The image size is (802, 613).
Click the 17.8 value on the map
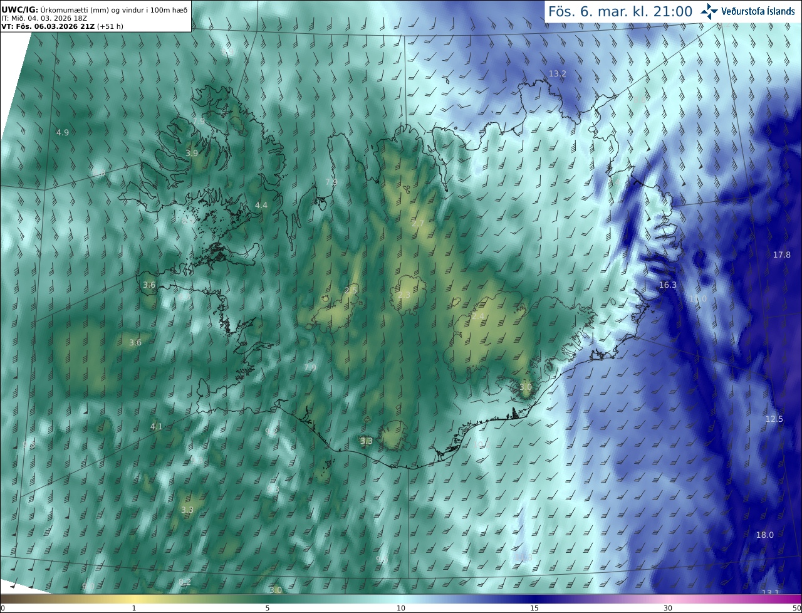click(x=782, y=255)
